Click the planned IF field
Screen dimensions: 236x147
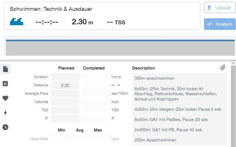[x=65, y=119]
